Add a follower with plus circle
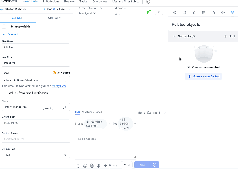The image size is (238, 169). coord(116,14)
